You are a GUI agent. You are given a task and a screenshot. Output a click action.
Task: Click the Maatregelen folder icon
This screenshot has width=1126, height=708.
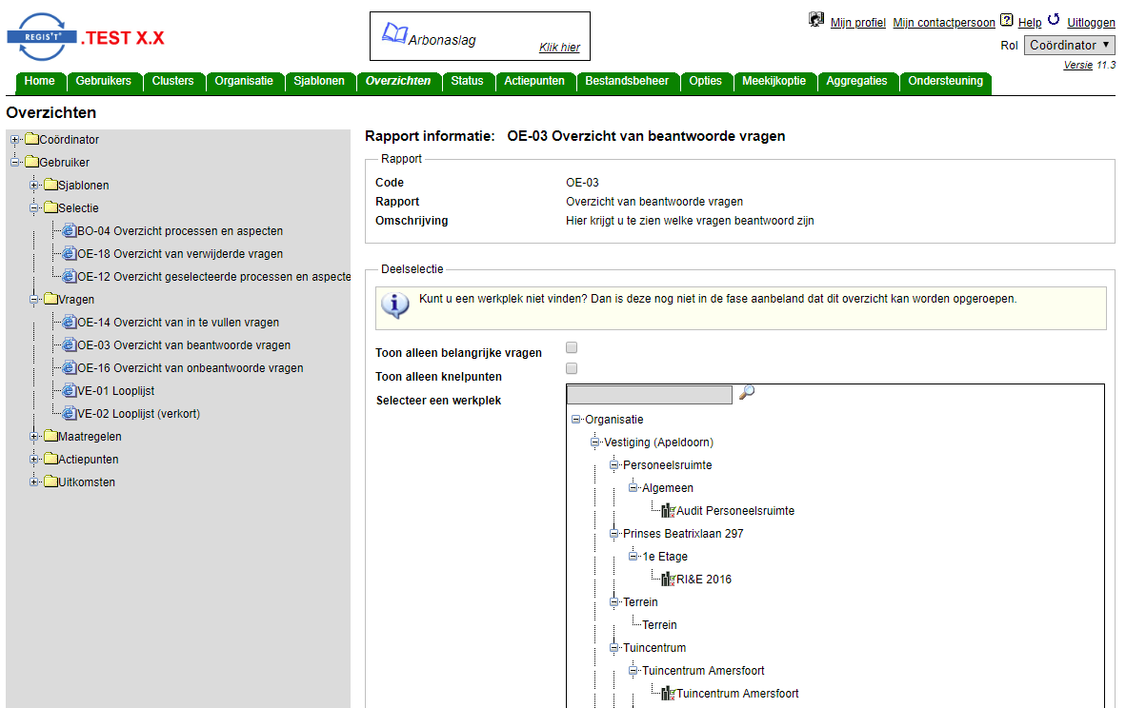(x=50, y=436)
